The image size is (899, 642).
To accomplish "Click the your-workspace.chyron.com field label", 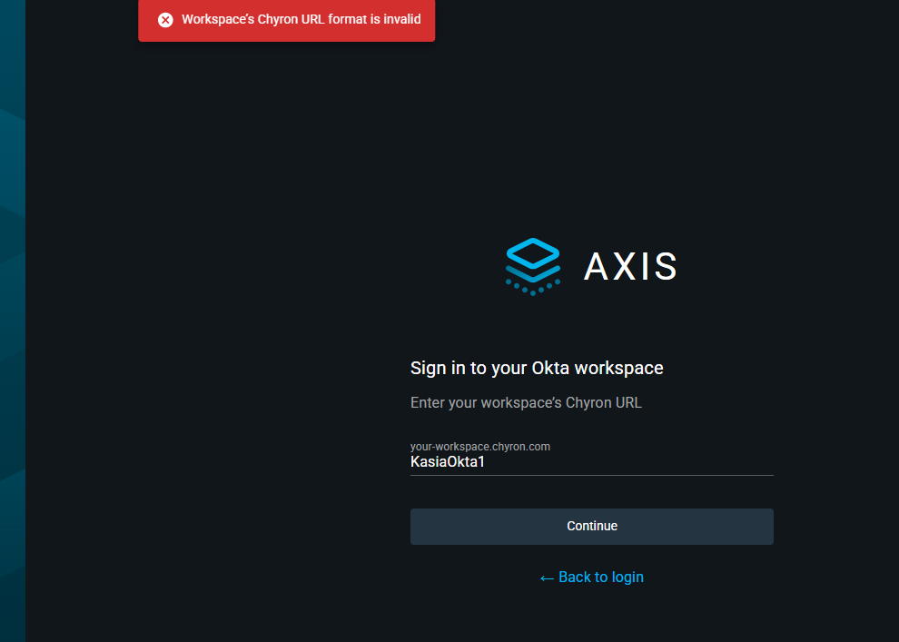I will [x=480, y=447].
